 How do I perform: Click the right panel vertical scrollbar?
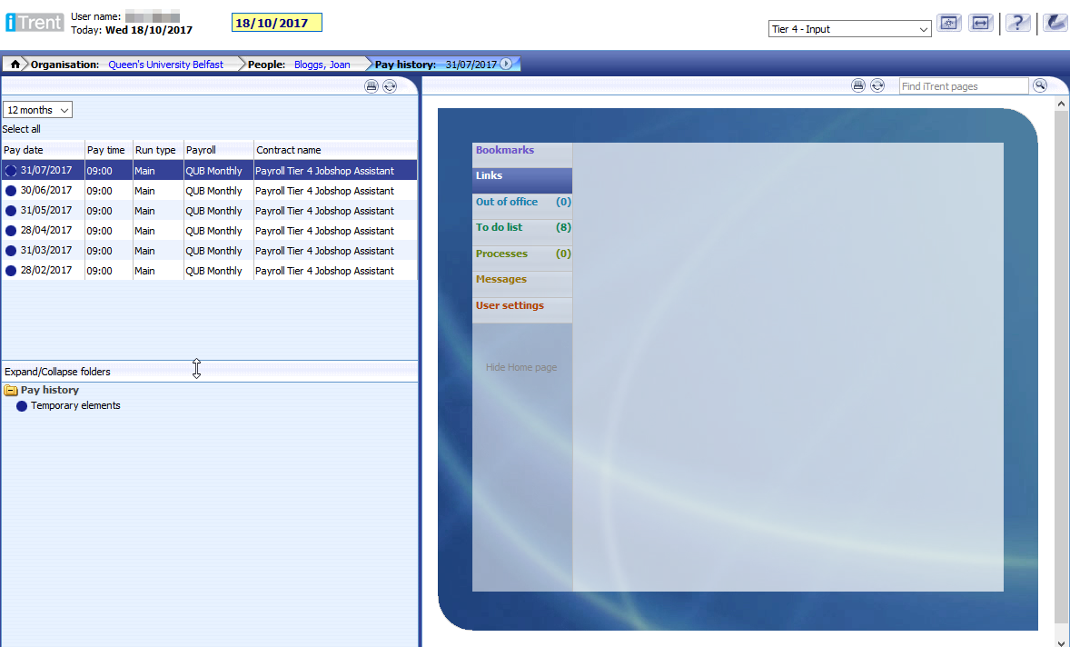pos(1062,363)
